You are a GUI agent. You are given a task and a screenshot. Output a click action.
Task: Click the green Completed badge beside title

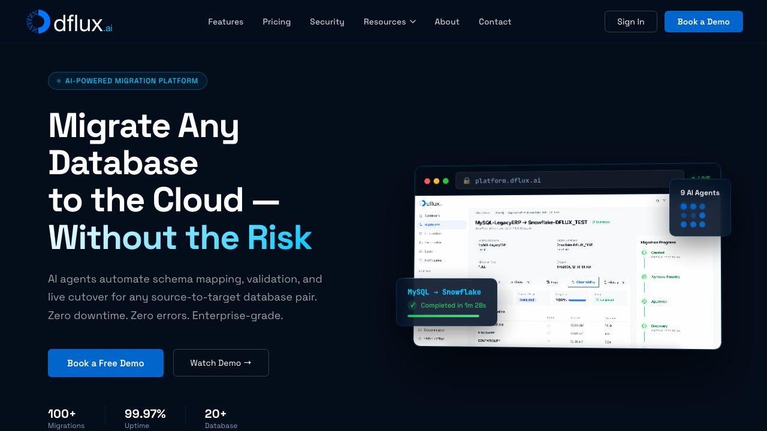tap(600, 222)
